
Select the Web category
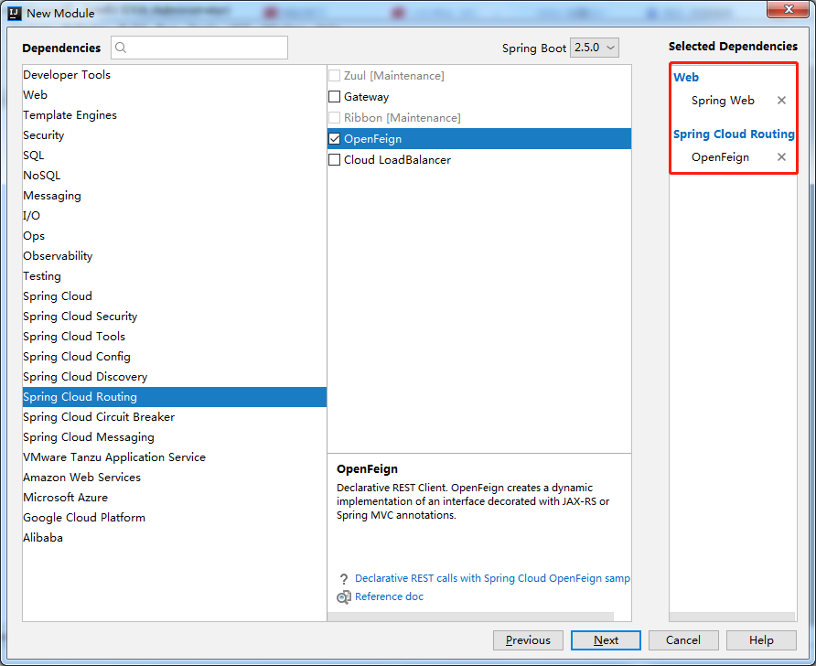click(175, 95)
